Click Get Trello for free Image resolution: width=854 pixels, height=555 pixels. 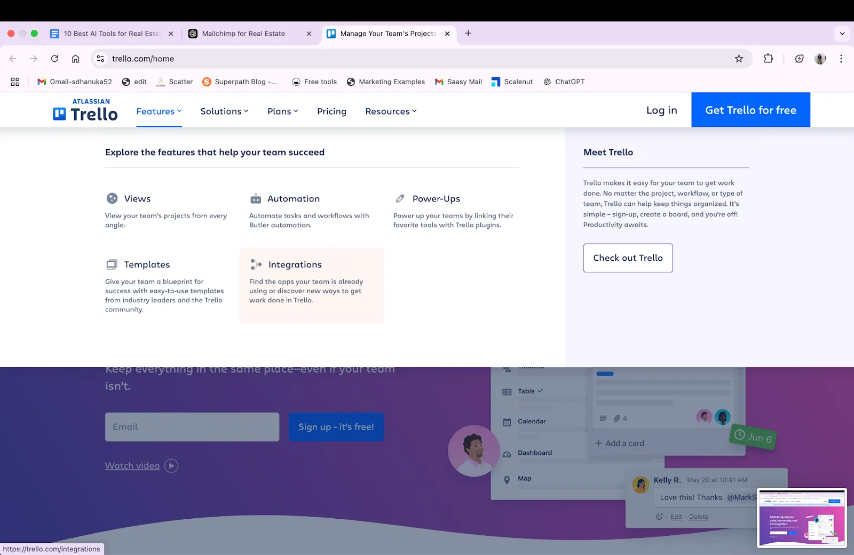[750, 110]
